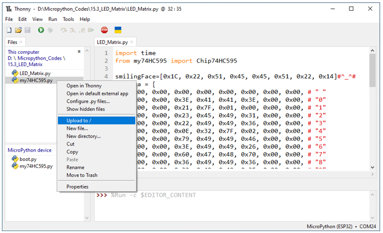Screen dimensions: 383x233
Task: Close the Files panel tab
Action: click(x=21, y=42)
